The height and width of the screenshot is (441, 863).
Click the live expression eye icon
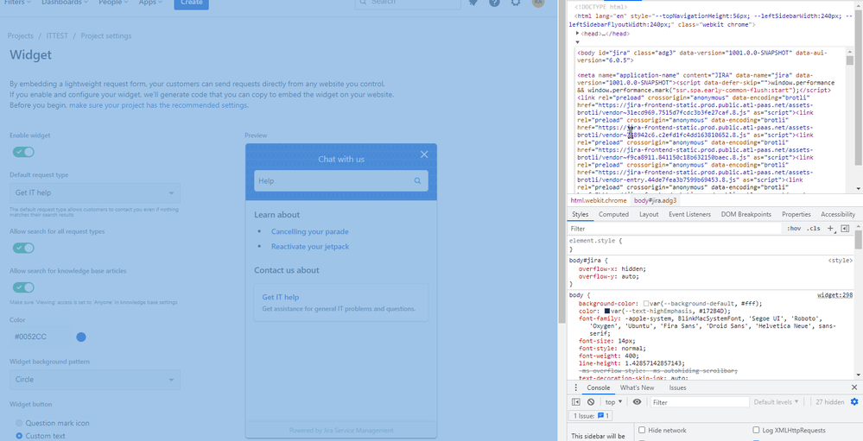tap(637, 402)
